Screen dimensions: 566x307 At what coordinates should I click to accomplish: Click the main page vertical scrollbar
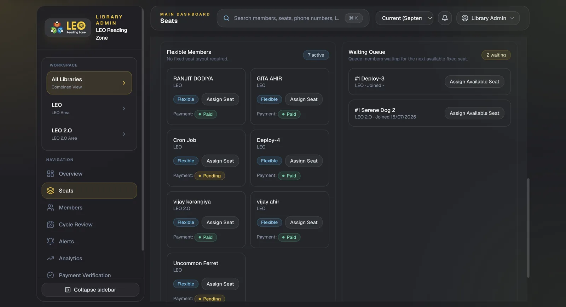pos(528,228)
